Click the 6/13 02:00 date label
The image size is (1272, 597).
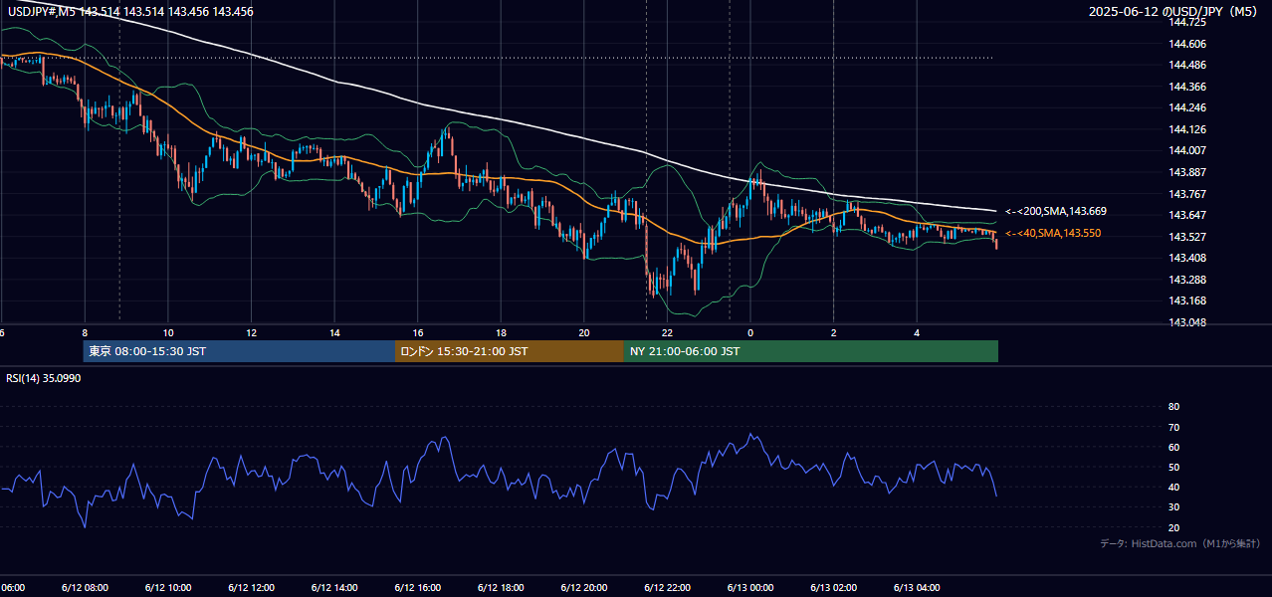(833, 588)
